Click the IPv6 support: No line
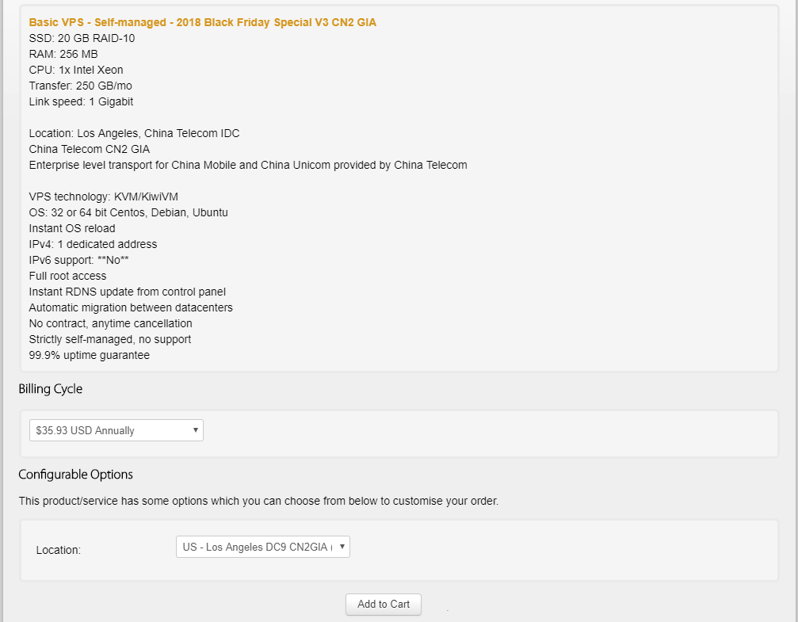Viewport: 798px width, 622px height. [79, 260]
